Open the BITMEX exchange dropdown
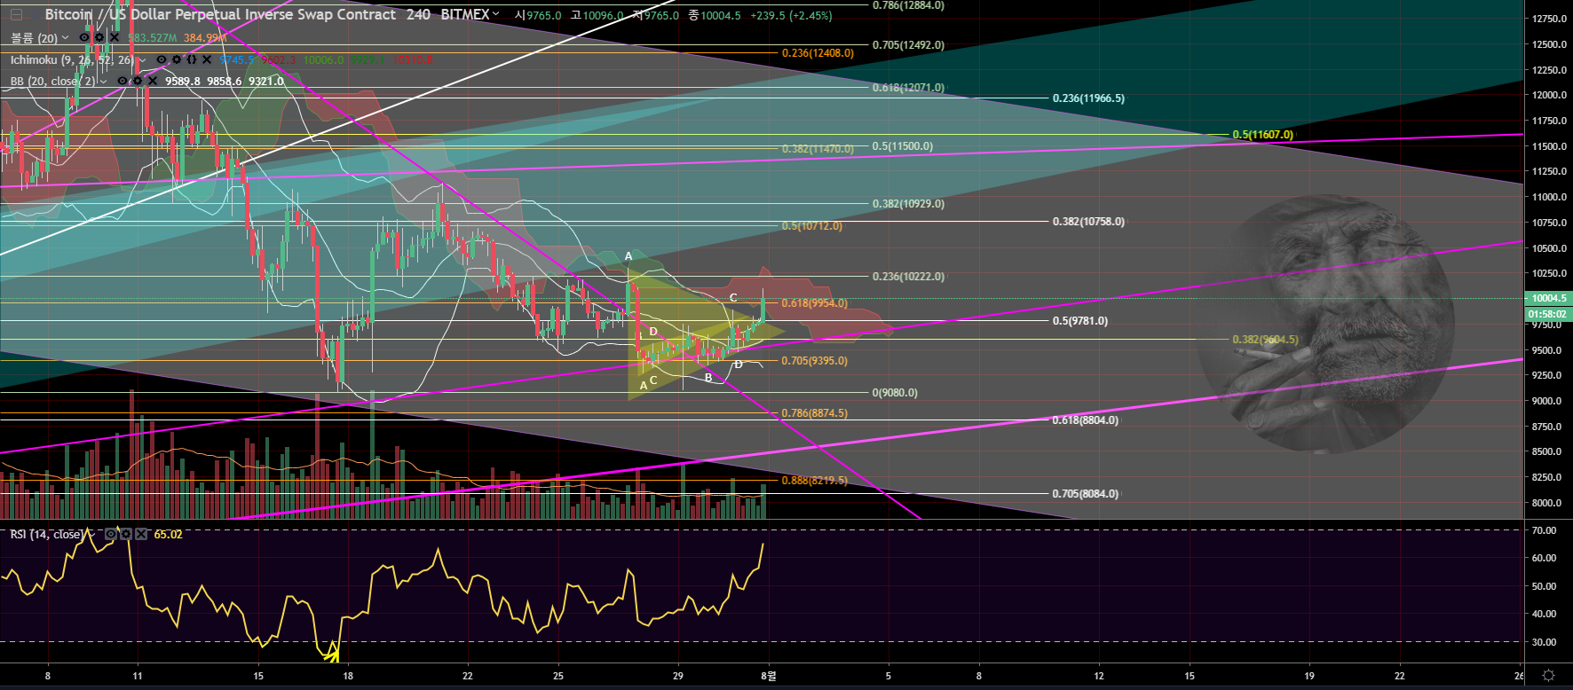Image resolution: width=1573 pixels, height=690 pixels. click(495, 14)
